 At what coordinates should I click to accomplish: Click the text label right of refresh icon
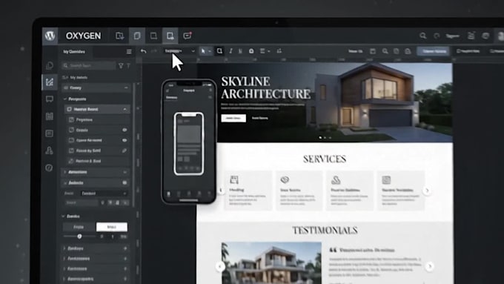[453, 36]
